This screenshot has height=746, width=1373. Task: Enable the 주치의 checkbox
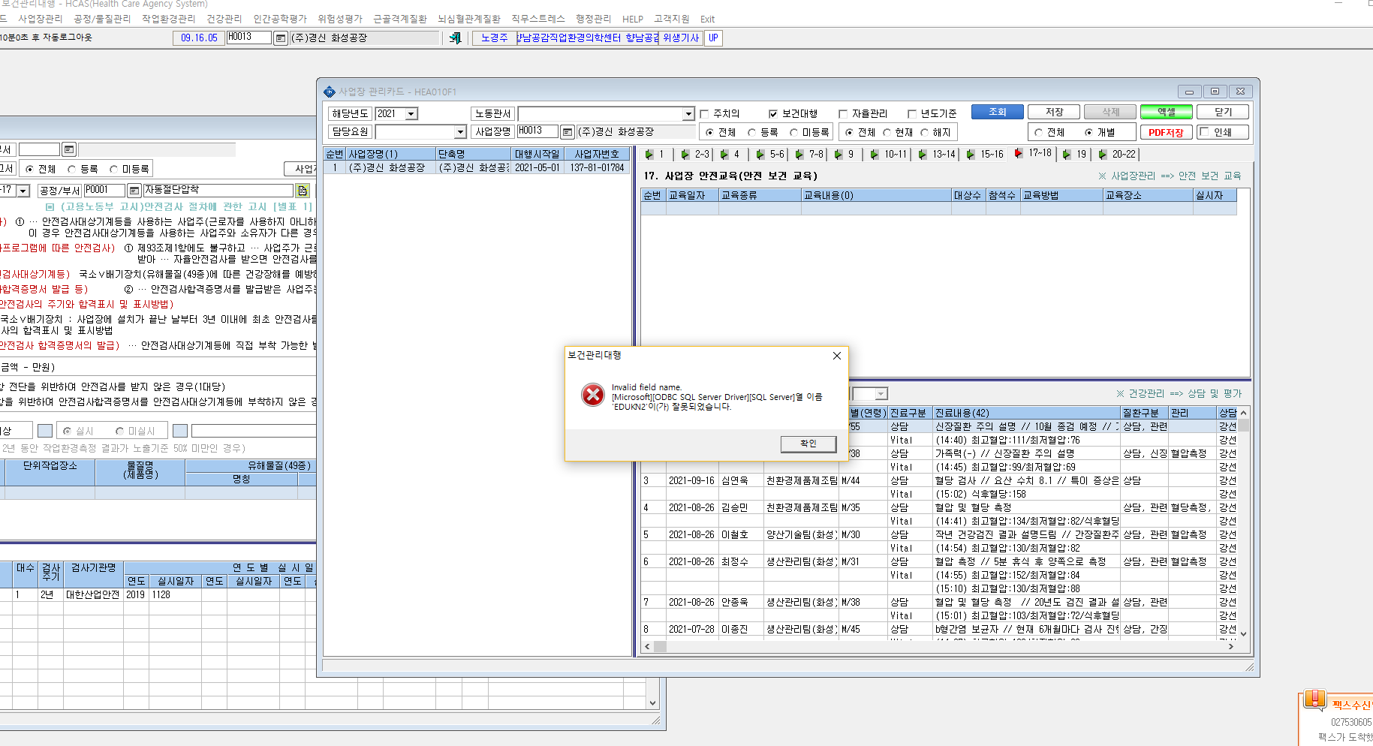pyautogui.click(x=704, y=114)
